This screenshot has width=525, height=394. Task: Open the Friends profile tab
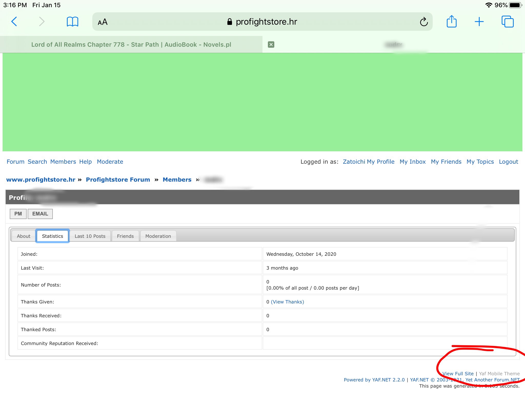coord(125,236)
